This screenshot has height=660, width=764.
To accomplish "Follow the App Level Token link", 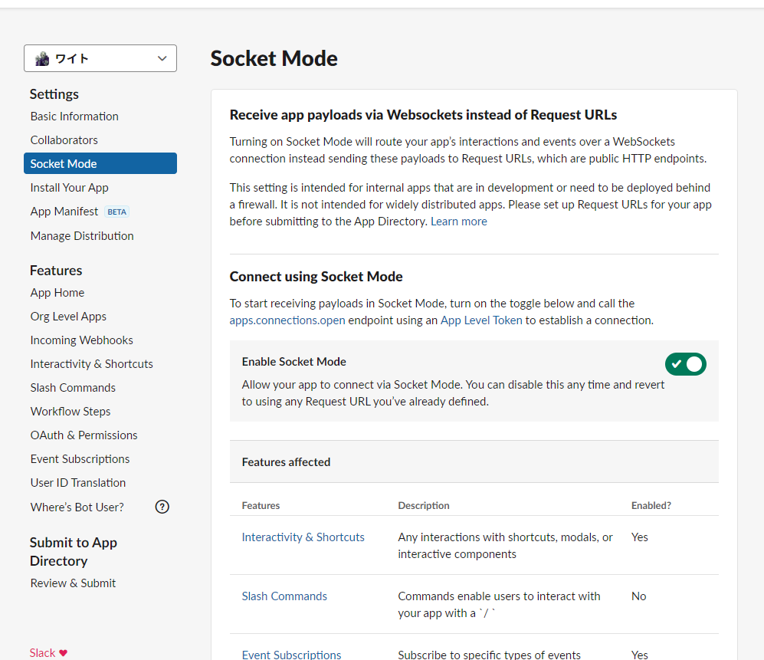I will (x=481, y=320).
